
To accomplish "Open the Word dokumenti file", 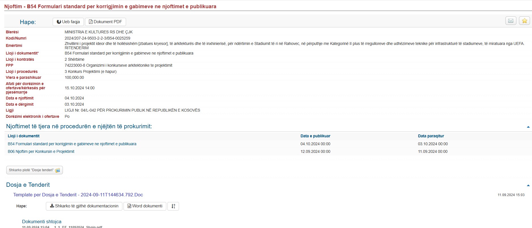I will click(145, 206).
